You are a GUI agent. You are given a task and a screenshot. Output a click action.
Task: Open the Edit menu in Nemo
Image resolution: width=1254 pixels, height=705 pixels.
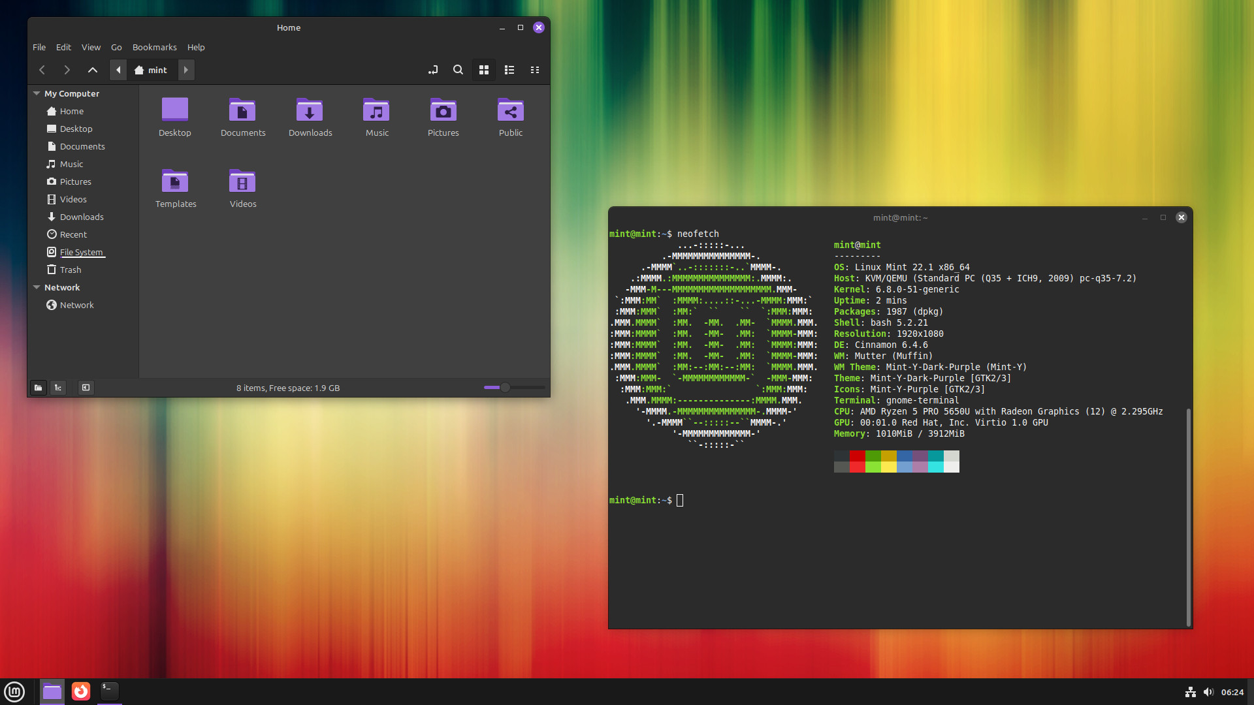point(63,47)
